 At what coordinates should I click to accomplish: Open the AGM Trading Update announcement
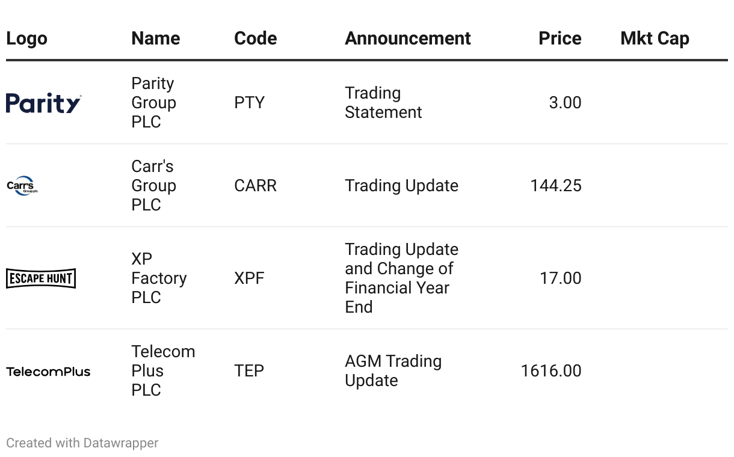click(393, 371)
